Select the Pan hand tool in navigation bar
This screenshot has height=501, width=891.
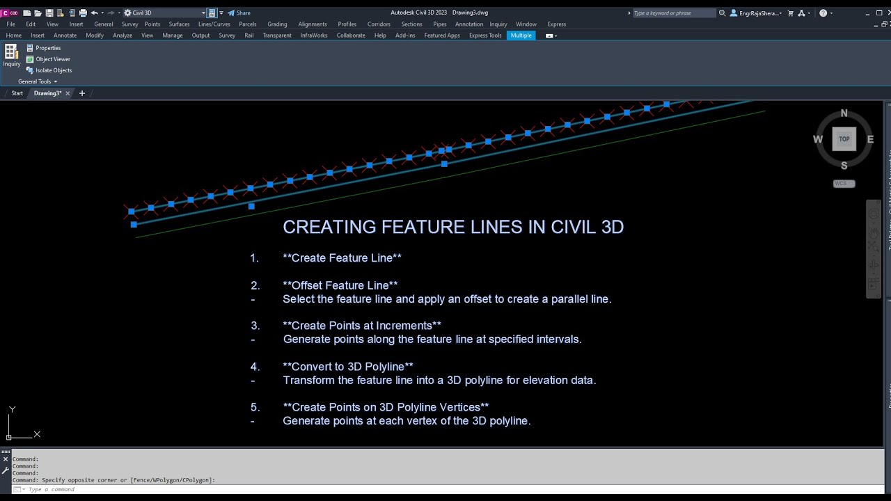point(873,232)
